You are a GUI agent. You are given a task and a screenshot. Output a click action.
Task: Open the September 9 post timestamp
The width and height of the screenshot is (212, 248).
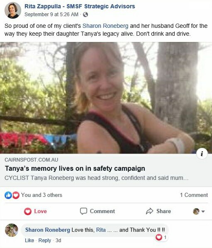[x=51, y=15]
